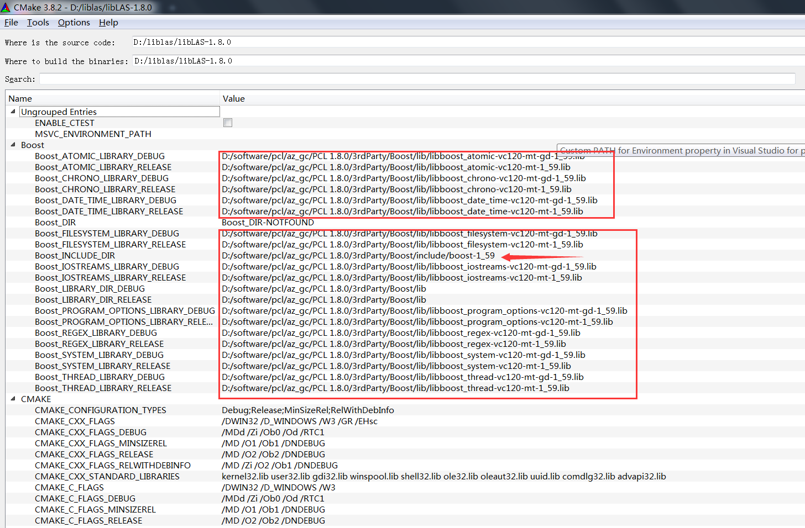Click the Name column header

[20, 98]
